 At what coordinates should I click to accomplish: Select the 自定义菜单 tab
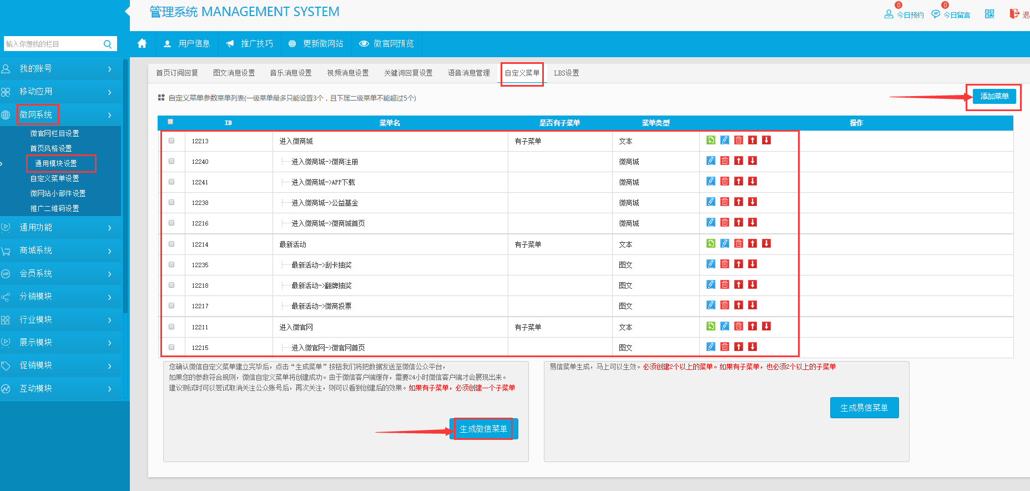[x=522, y=73]
